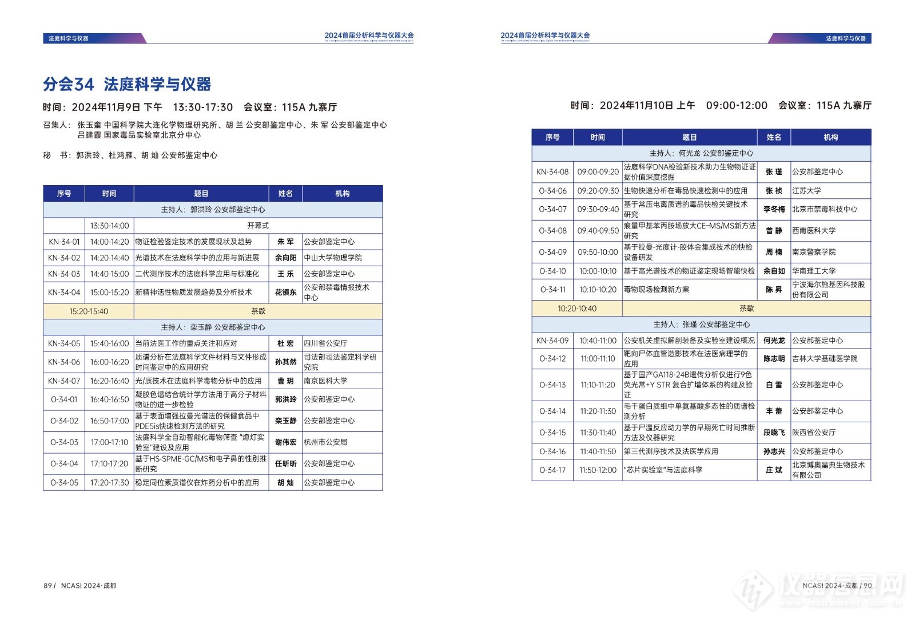Click the moderator row '主持人:张瑾 公安部鉴定中心'
The width and height of the screenshot is (915, 620).
coord(701,324)
